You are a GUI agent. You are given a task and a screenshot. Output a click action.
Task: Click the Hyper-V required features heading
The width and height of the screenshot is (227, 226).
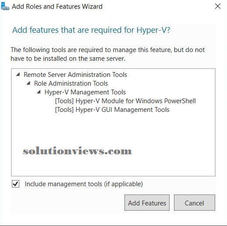pos(91,30)
